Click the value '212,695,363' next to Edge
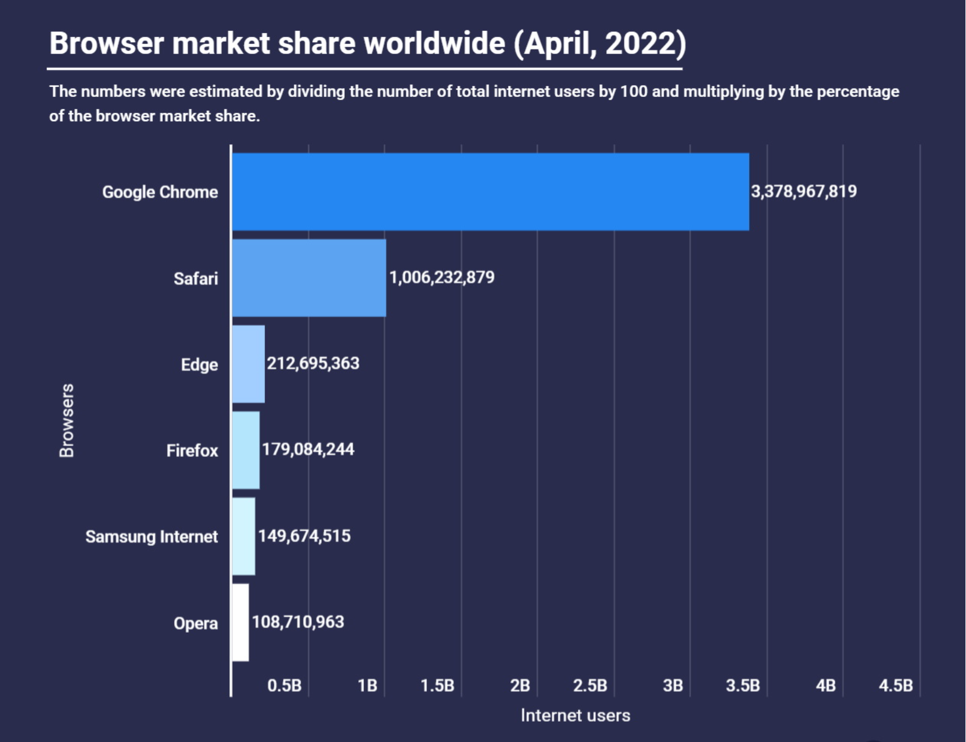966x742 pixels. (x=313, y=363)
